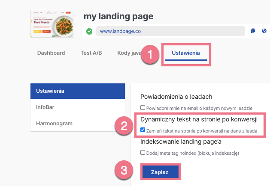The image size is (270, 186).
Task: Click the landing page preview thumbnail
Action: point(52,24)
